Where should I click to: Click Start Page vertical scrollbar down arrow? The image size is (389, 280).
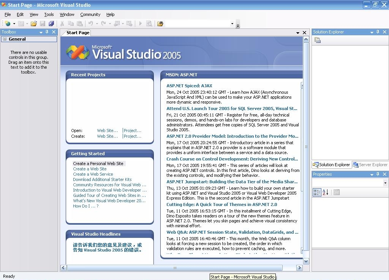pyautogui.click(x=306, y=261)
